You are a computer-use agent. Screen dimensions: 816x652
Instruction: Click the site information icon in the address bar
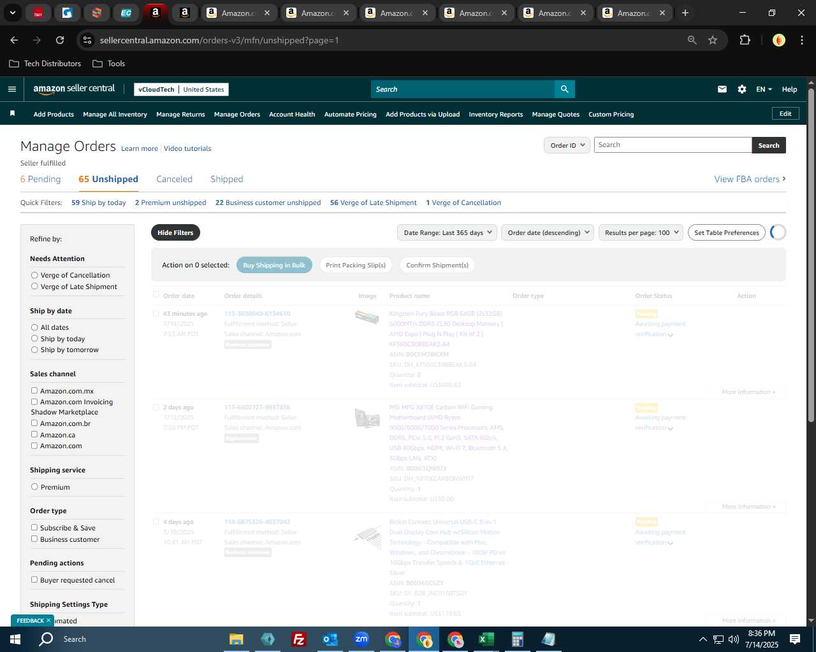pyautogui.click(x=87, y=40)
